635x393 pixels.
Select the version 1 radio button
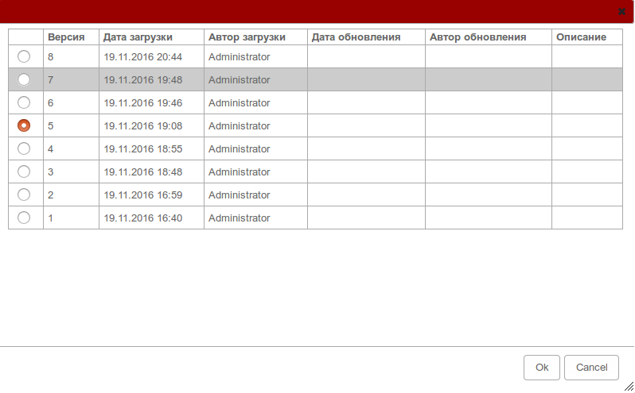[24, 218]
